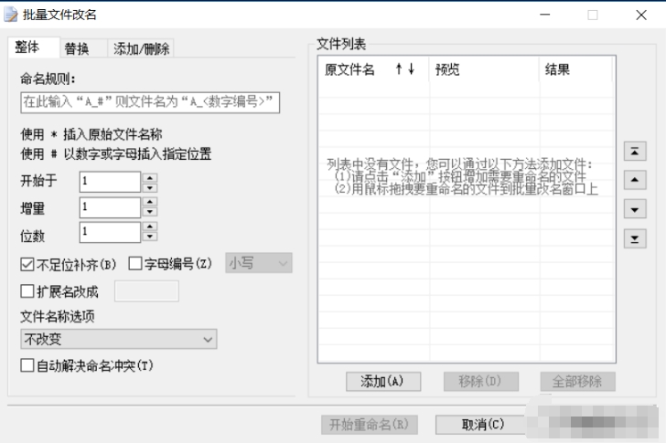Switch to the 替换 tab

click(x=82, y=48)
